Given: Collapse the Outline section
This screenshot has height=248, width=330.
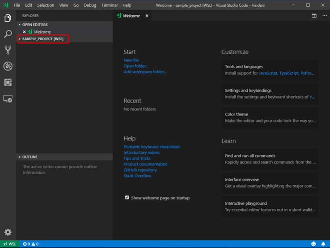Looking at the screenshot, I should [x=19, y=157].
